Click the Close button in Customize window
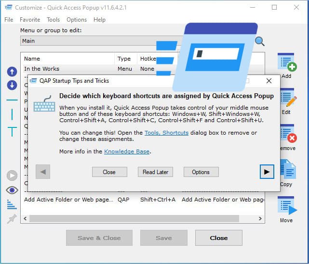This screenshot has height=264, width=309. (218, 238)
